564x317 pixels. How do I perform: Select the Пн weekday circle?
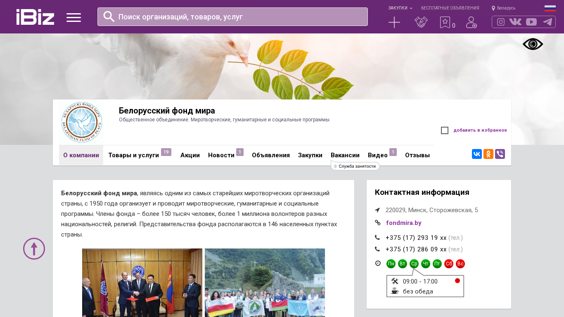coord(391,264)
